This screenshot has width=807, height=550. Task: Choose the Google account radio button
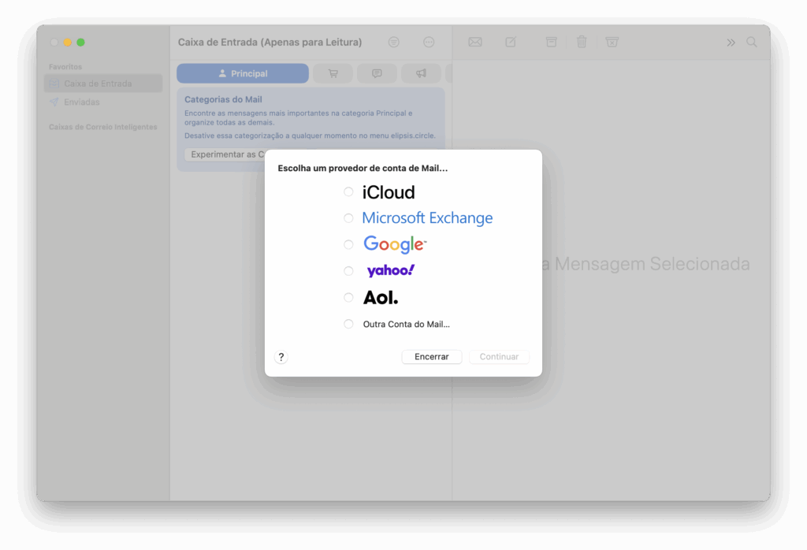coord(348,244)
